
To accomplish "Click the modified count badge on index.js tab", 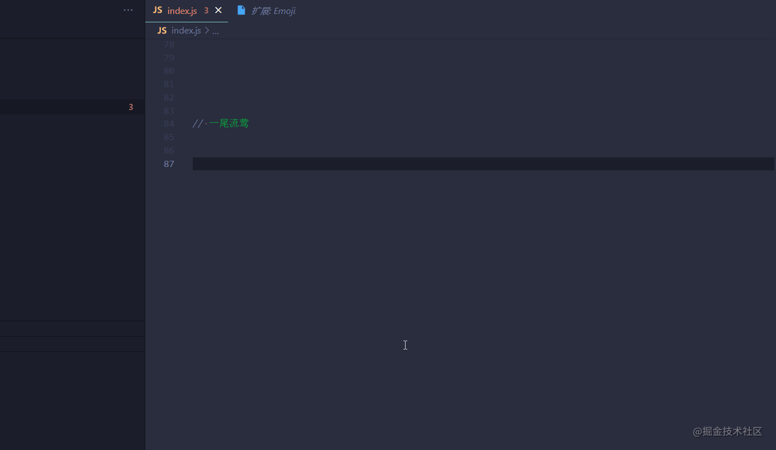I will (206, 10).
